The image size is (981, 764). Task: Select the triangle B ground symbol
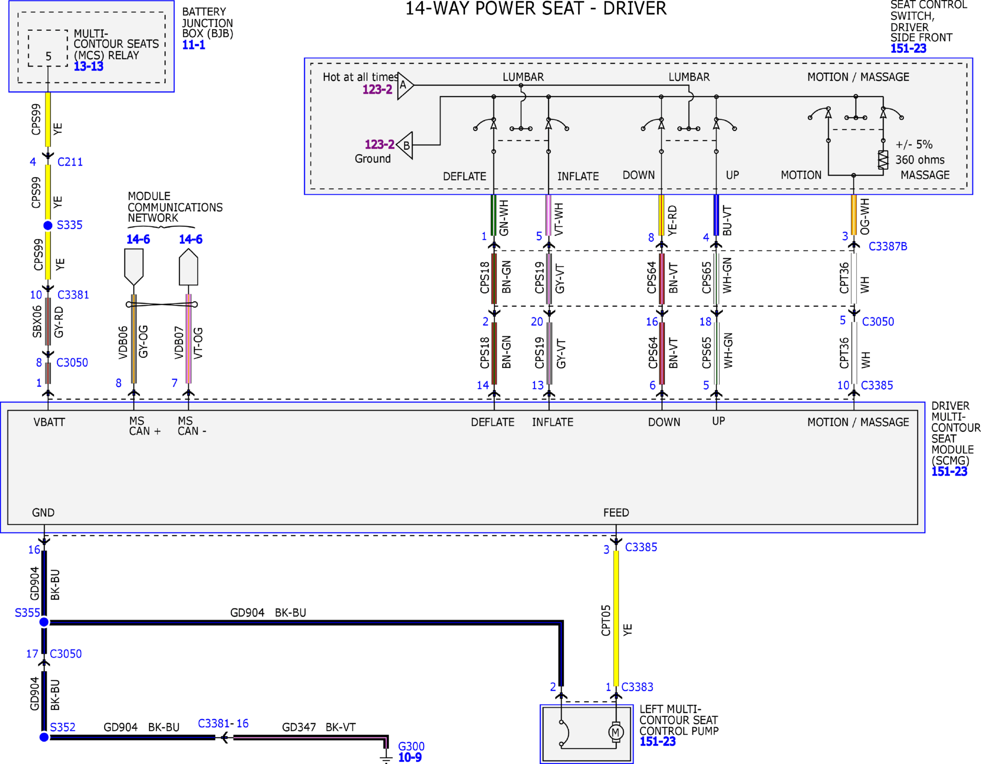pyautogui.click(x=405, y=145)
